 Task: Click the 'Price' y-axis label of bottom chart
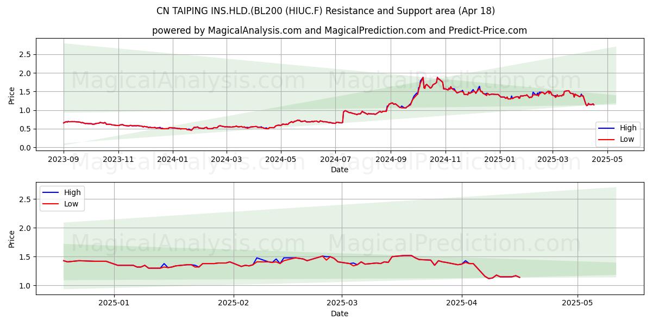(12, 239)
